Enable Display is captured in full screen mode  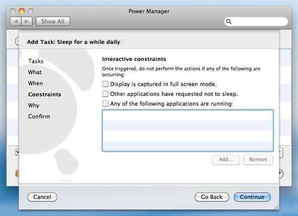[106, 84]
